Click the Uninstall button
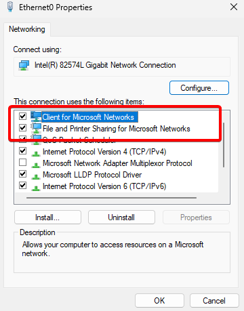The height and width of the screenshot is (311, 244). click(121, 217)
